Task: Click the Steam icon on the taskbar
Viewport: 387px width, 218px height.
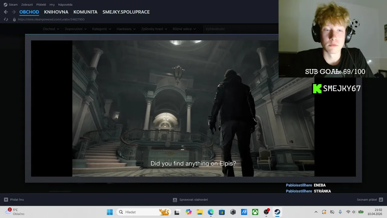Action: click(x=277, y=212)
